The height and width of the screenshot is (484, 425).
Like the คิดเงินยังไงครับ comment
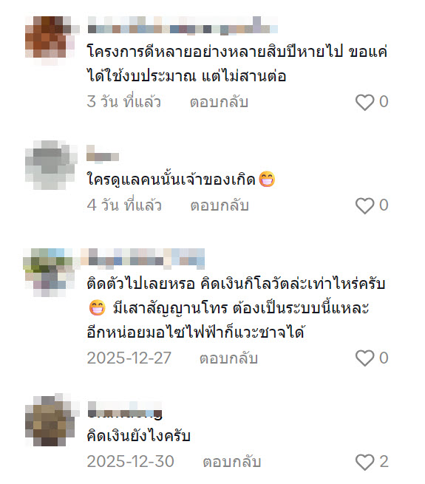(365, 462)
